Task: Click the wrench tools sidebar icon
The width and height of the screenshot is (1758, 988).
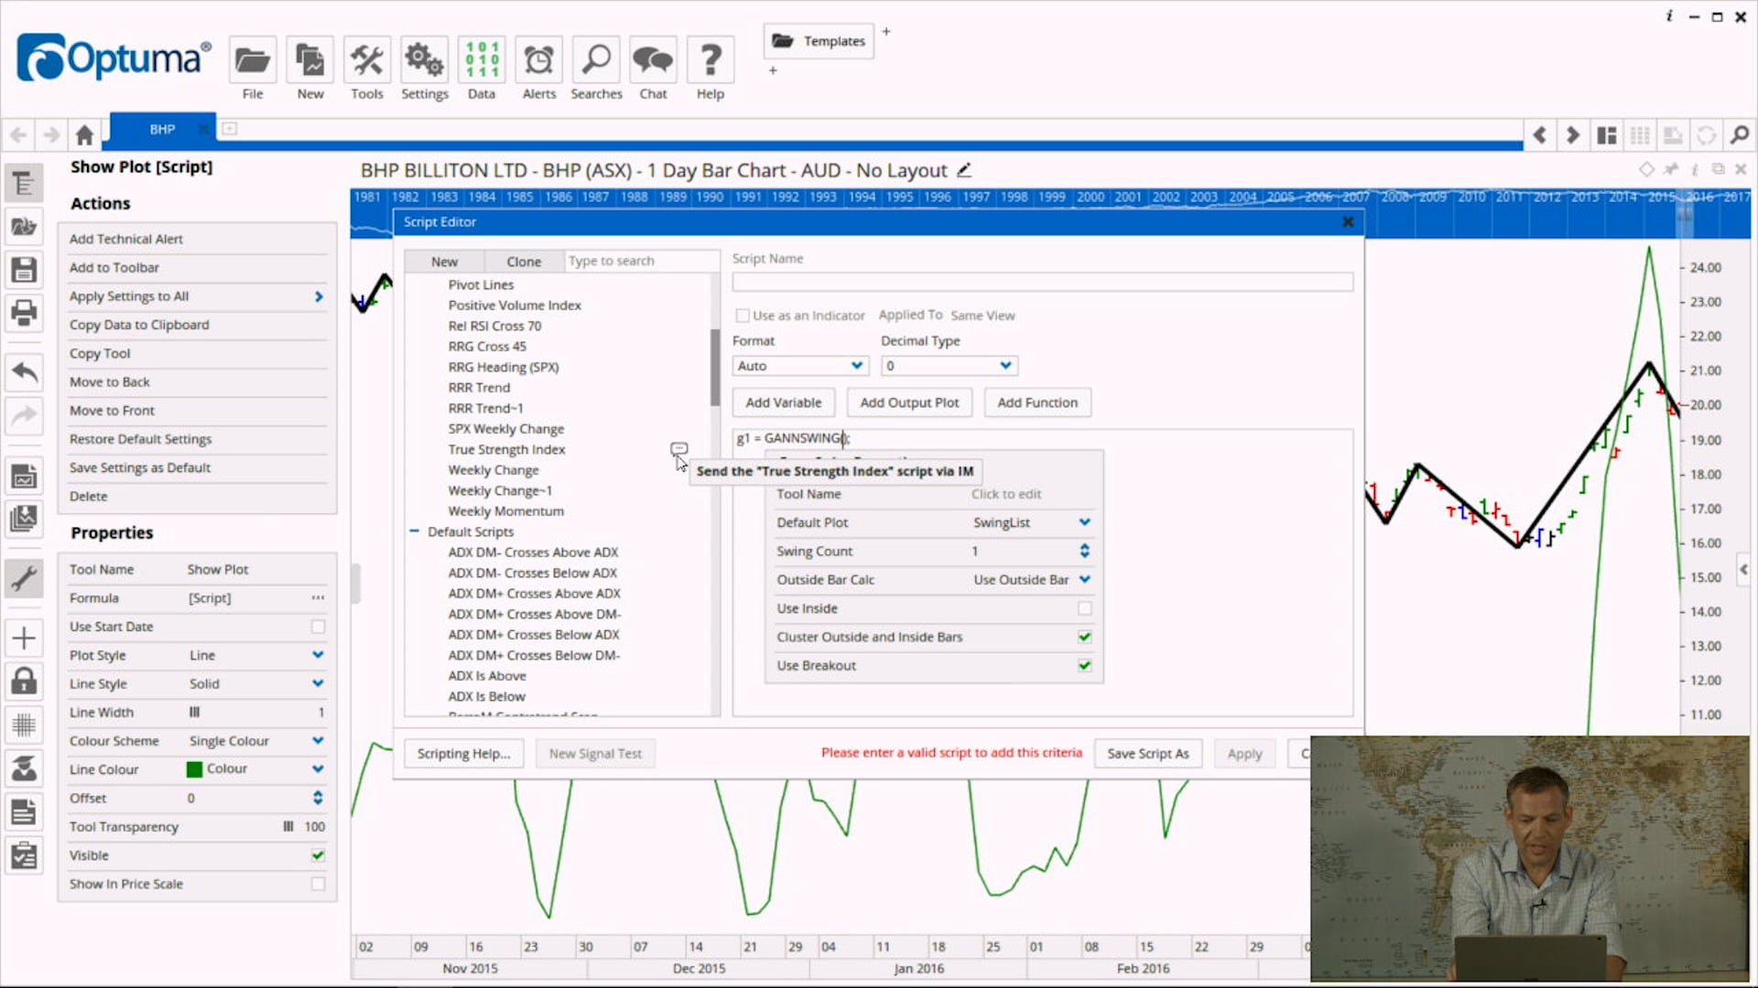Action: tap(24, 578)
